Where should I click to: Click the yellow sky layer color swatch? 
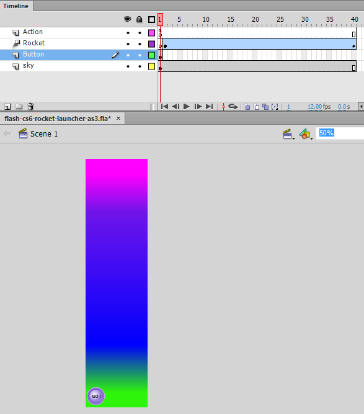pyautogui.click(x=151, y=66)
